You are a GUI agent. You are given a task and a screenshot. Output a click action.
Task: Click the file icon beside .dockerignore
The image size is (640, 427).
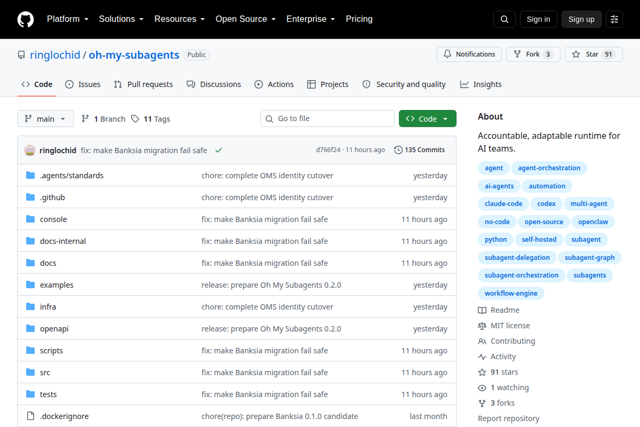pos(30,416)
